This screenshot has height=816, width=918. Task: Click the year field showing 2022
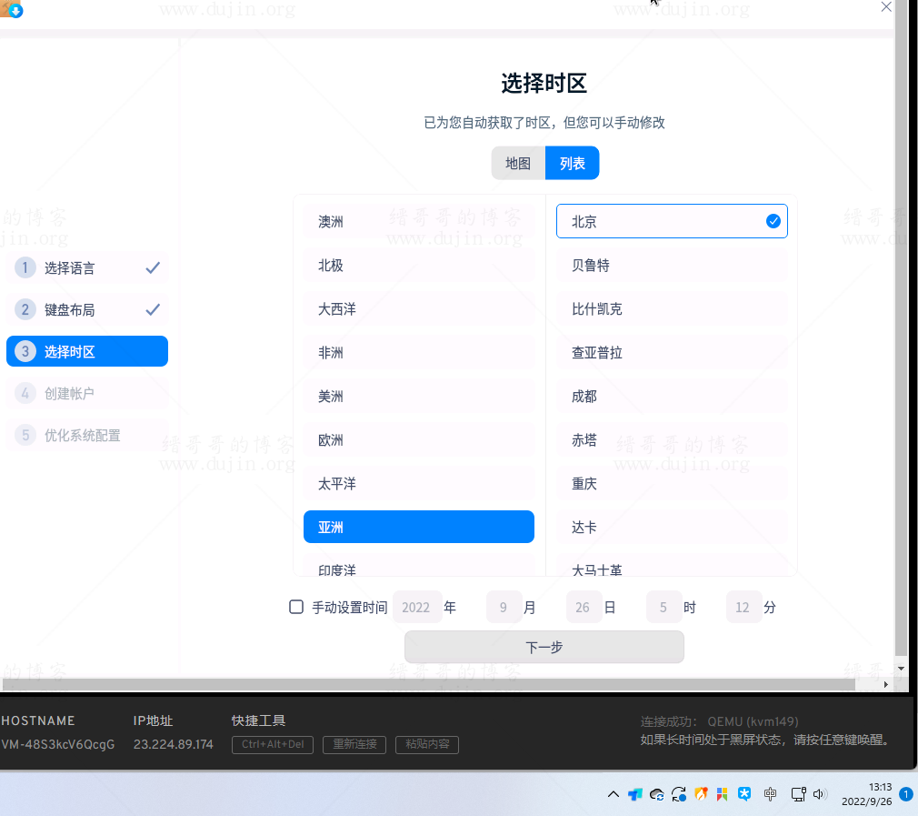(416, 608)
